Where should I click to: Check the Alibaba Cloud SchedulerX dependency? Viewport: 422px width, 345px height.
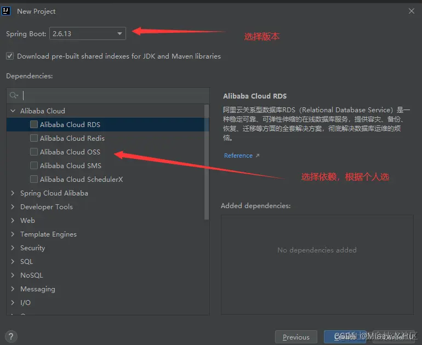(34, 179)
